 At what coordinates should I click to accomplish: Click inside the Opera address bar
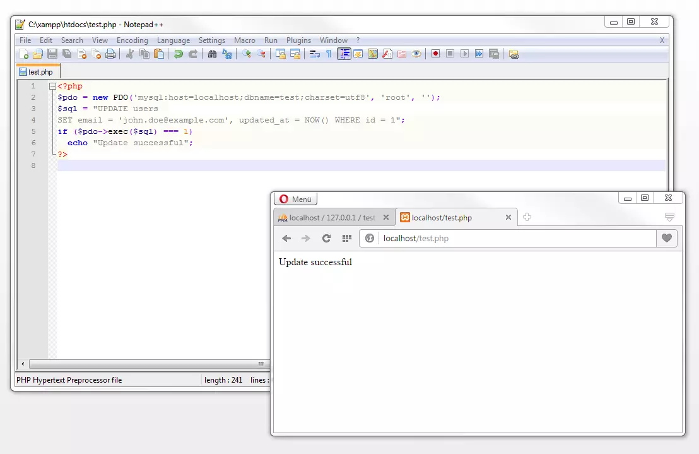[x=473, y=238]
